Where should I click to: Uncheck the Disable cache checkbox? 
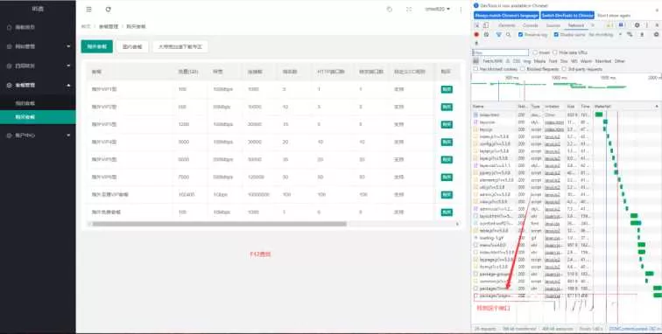click(556, 35)
